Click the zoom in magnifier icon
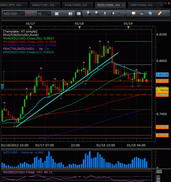 [x=88, y=13]
